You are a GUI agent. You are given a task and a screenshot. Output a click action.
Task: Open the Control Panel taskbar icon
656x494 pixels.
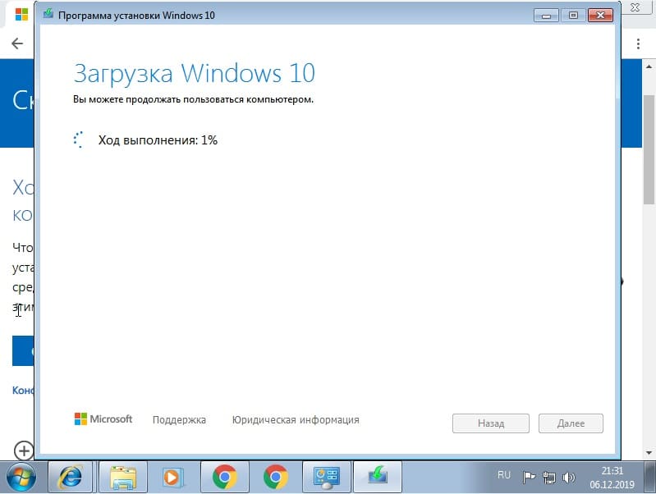point(326,476)
